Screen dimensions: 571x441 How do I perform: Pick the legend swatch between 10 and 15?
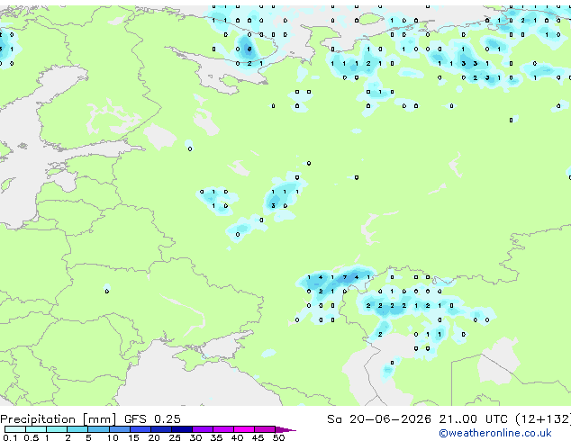(x=120, y=429)
